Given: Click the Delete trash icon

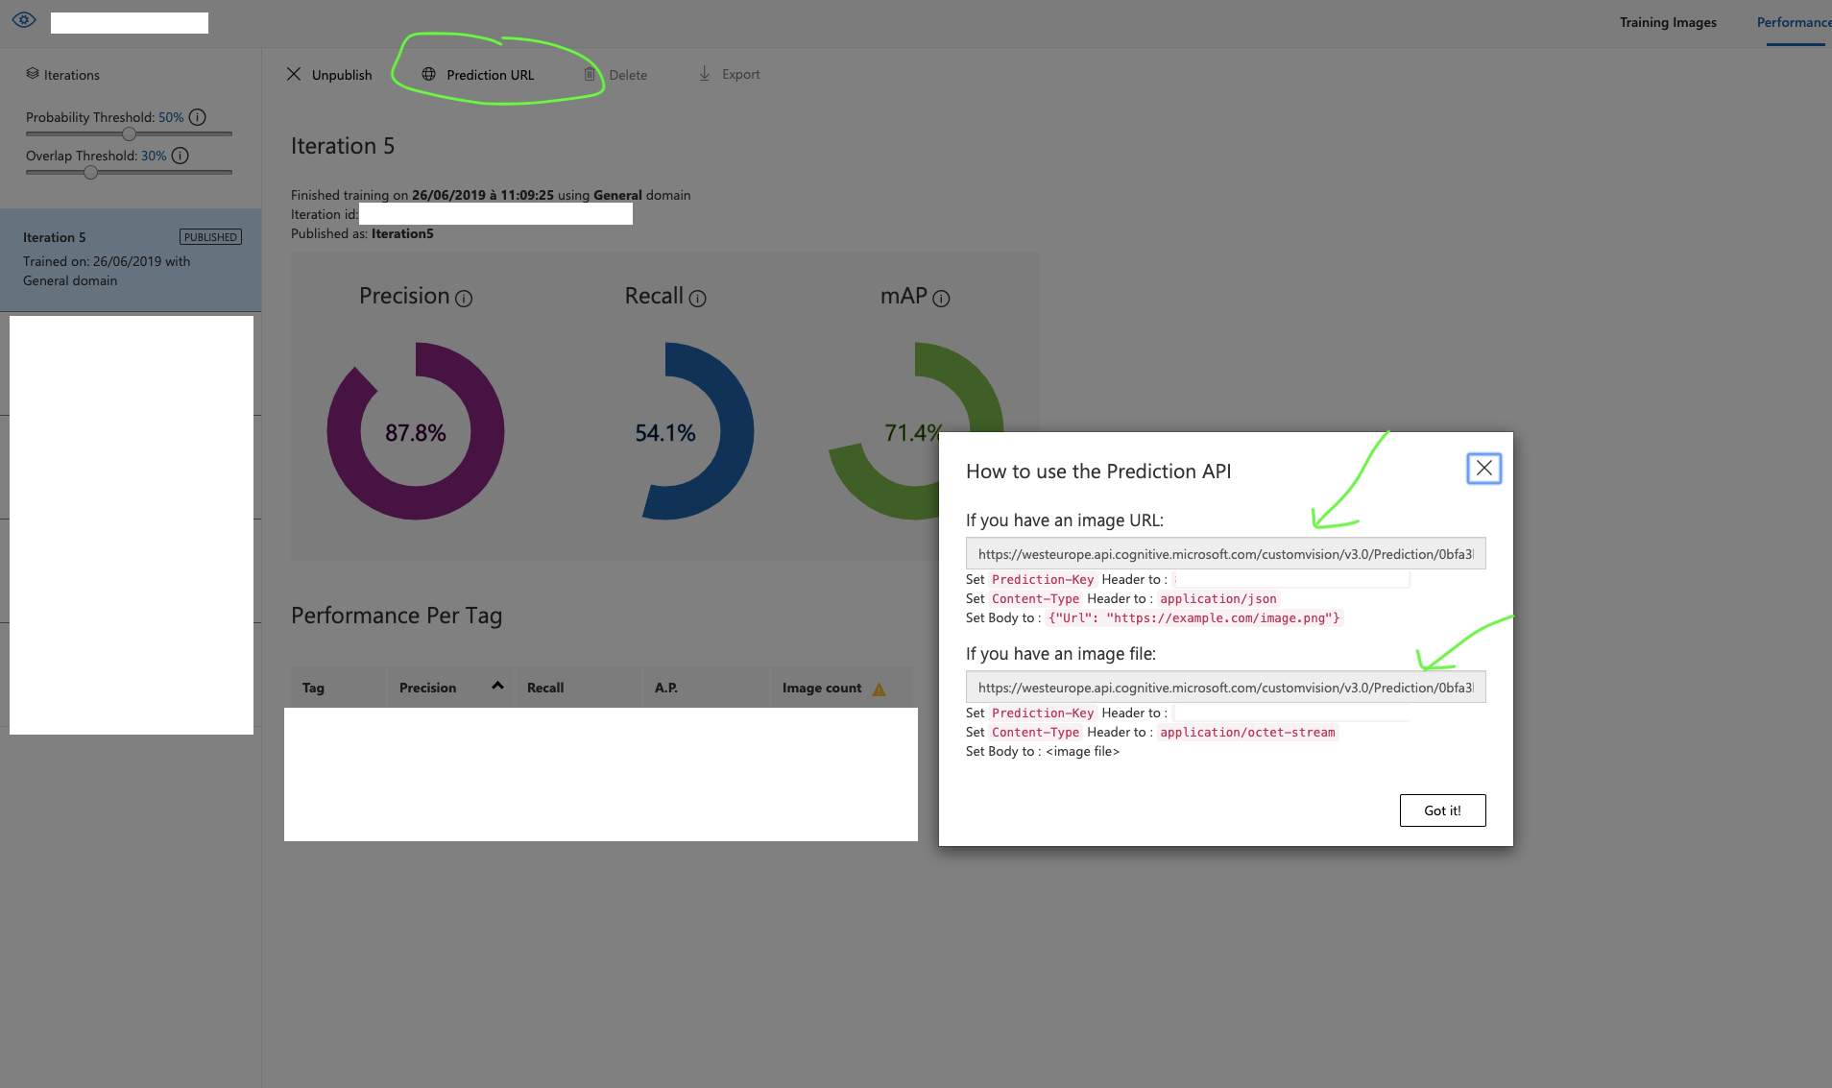Looking at the screenshot, I should point(590,74).
